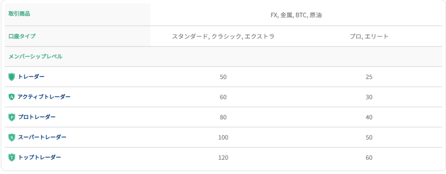
Task: Click the 取引商品 row header
Action: coord(19,13)
